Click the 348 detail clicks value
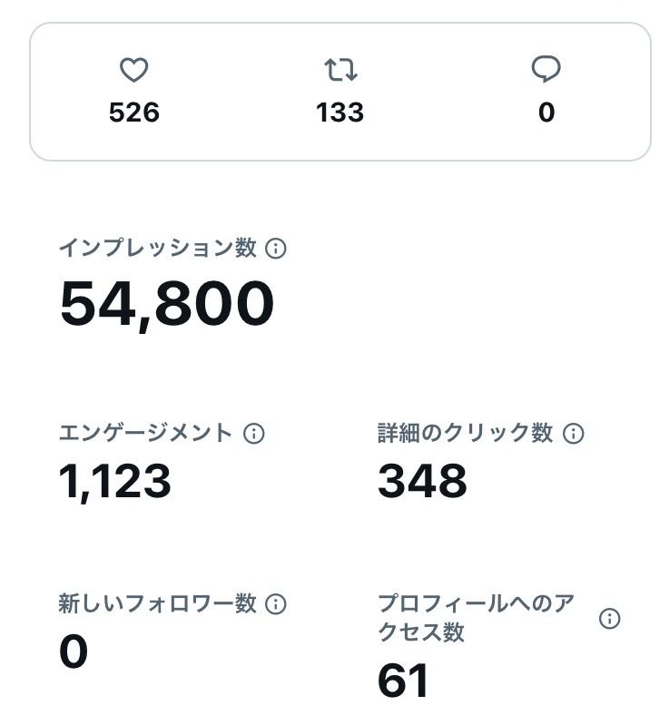Viewport: 669px width, 725px height. tap(422, 481)
